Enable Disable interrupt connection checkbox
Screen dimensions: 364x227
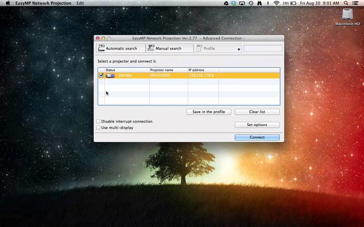(x=98, y=121)
